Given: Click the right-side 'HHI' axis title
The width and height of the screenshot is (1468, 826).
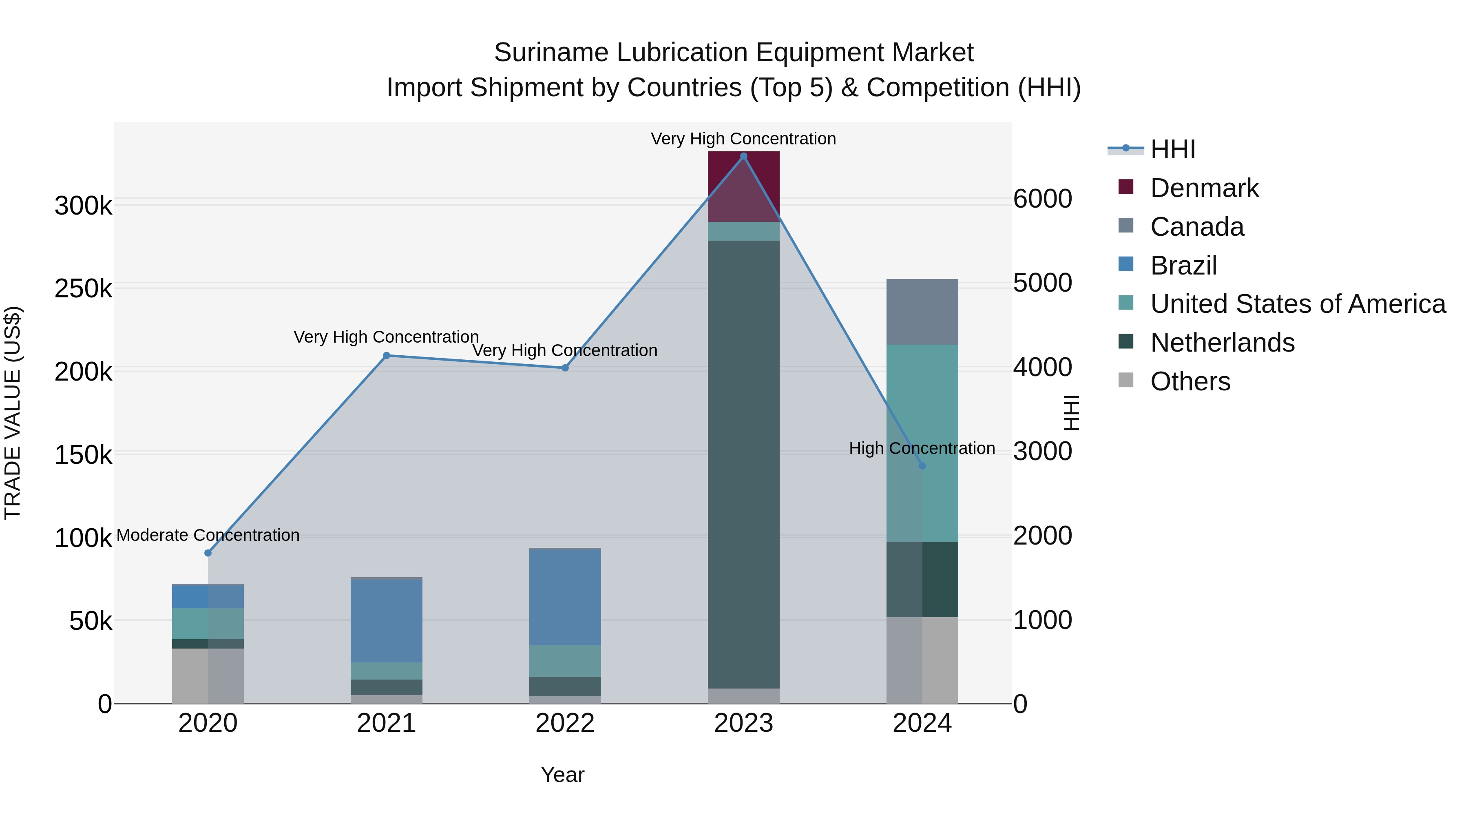Looking at the screenshot, I should 1072,413.
